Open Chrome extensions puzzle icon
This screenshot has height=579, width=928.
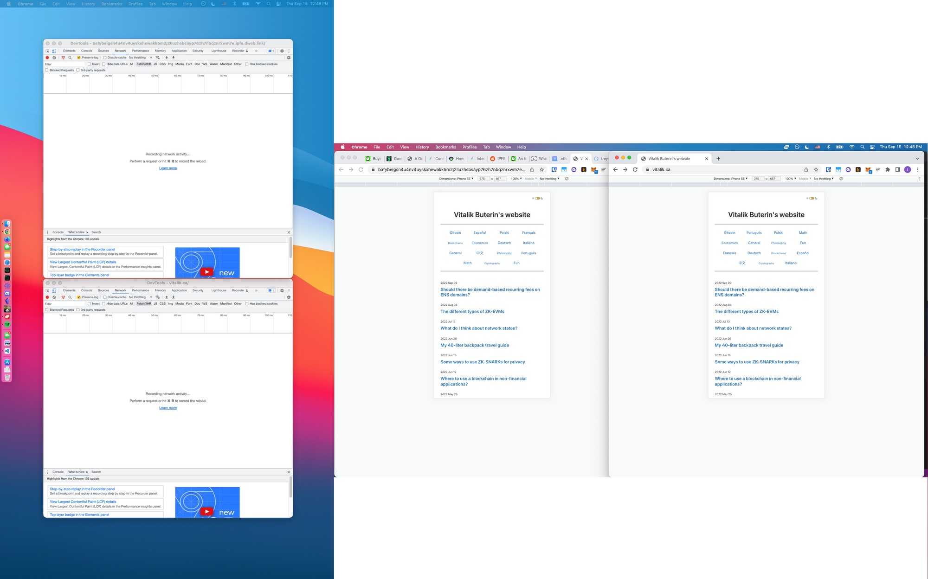click(888, 170)
